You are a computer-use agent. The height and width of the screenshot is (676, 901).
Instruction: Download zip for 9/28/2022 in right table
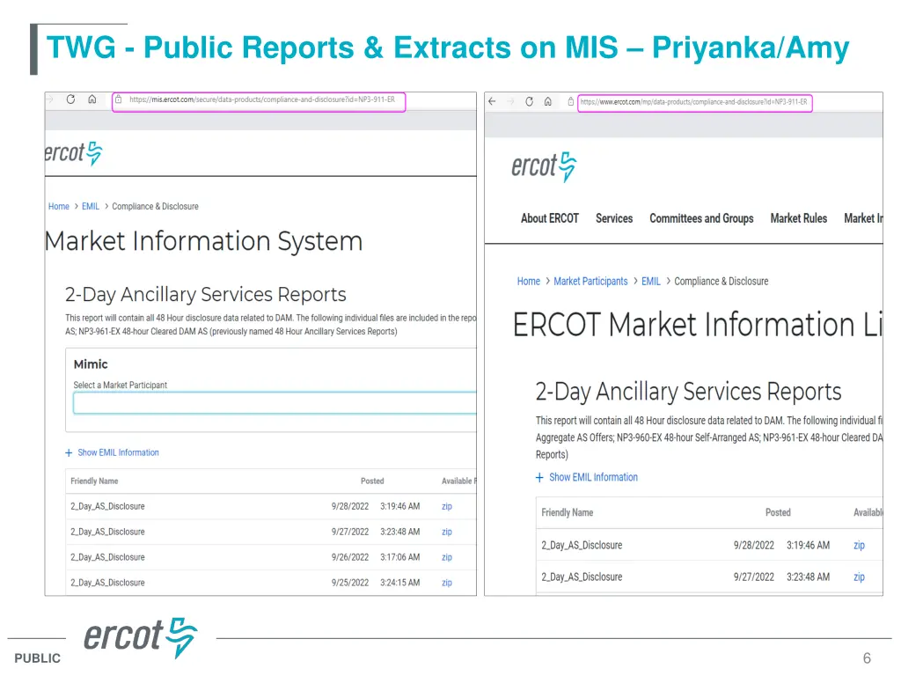click(x=859, y=545)
